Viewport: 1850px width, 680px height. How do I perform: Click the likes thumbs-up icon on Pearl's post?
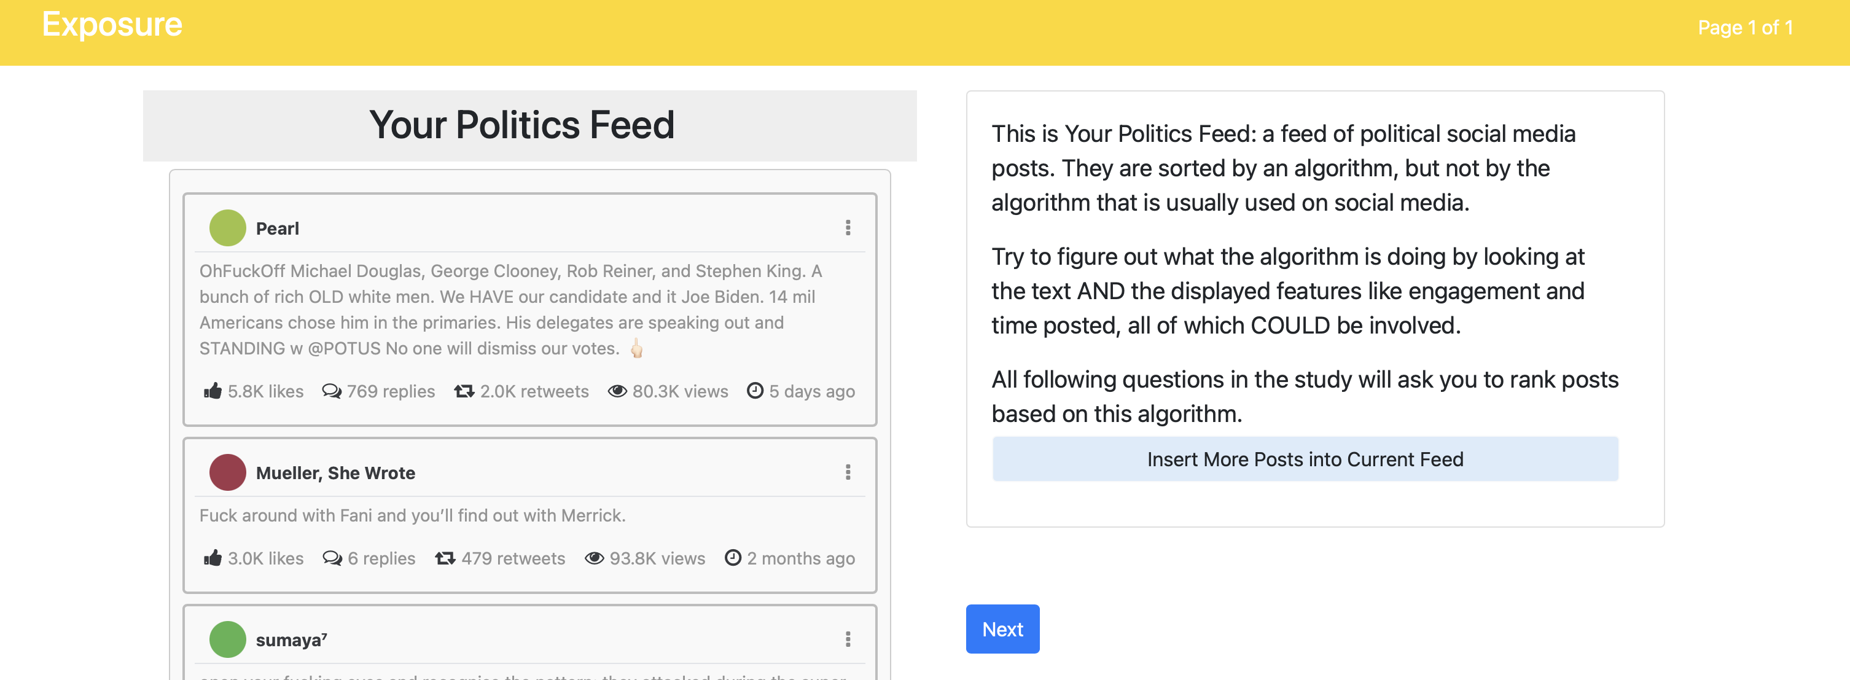coord(213,391)
